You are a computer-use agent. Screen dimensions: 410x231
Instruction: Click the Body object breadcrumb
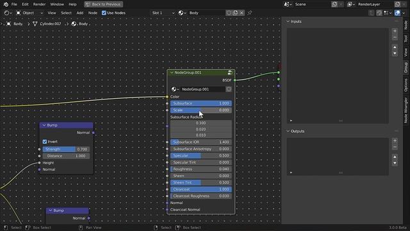(15, 24)
